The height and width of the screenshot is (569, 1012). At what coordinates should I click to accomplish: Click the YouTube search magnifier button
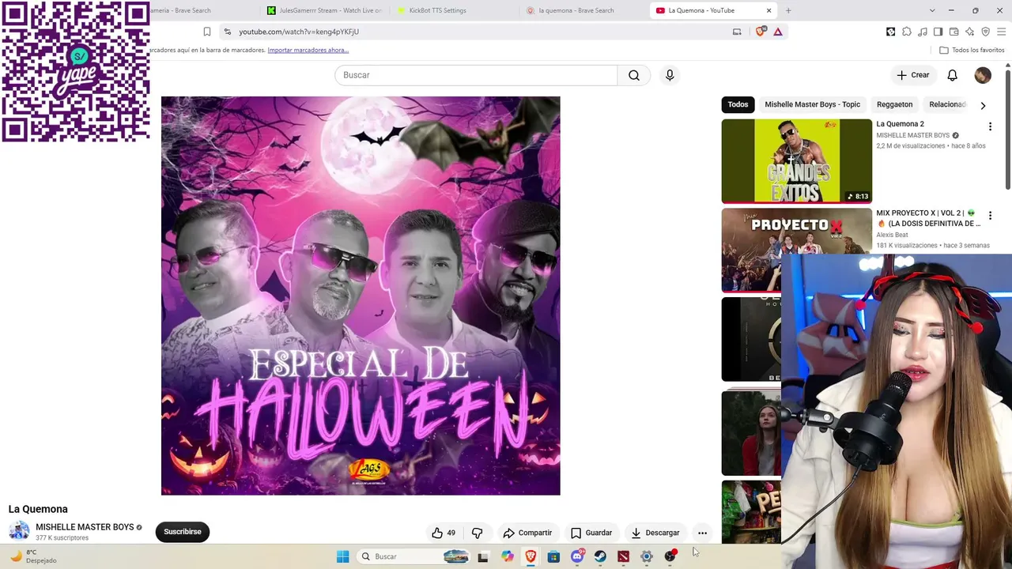coord(633,75)
